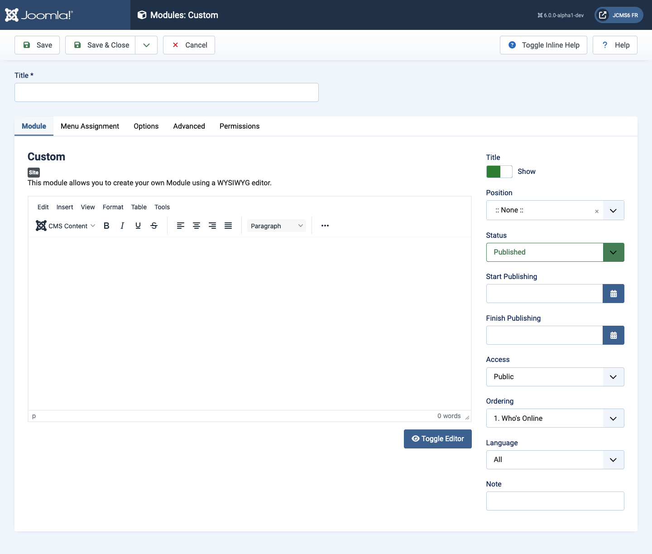Reveal more toolbar options (three dots)
Viewport: 652px width, 554px height.
tap(325, 226)
